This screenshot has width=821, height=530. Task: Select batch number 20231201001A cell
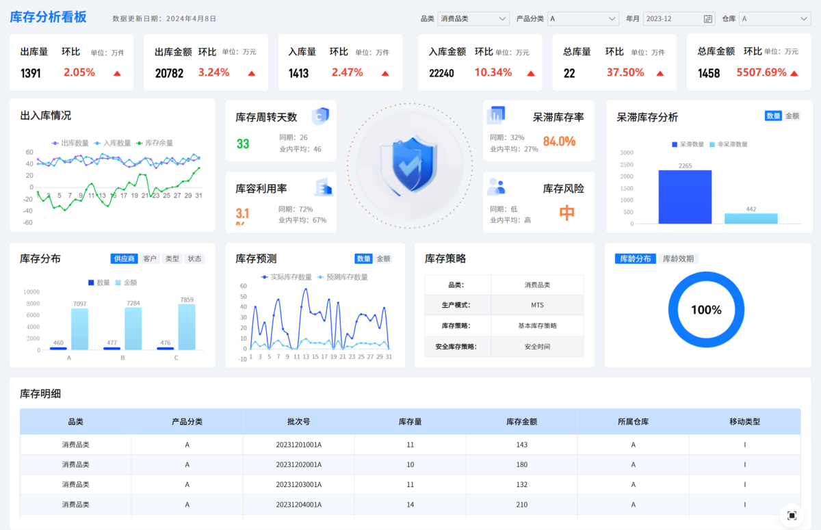click(299, 445)
